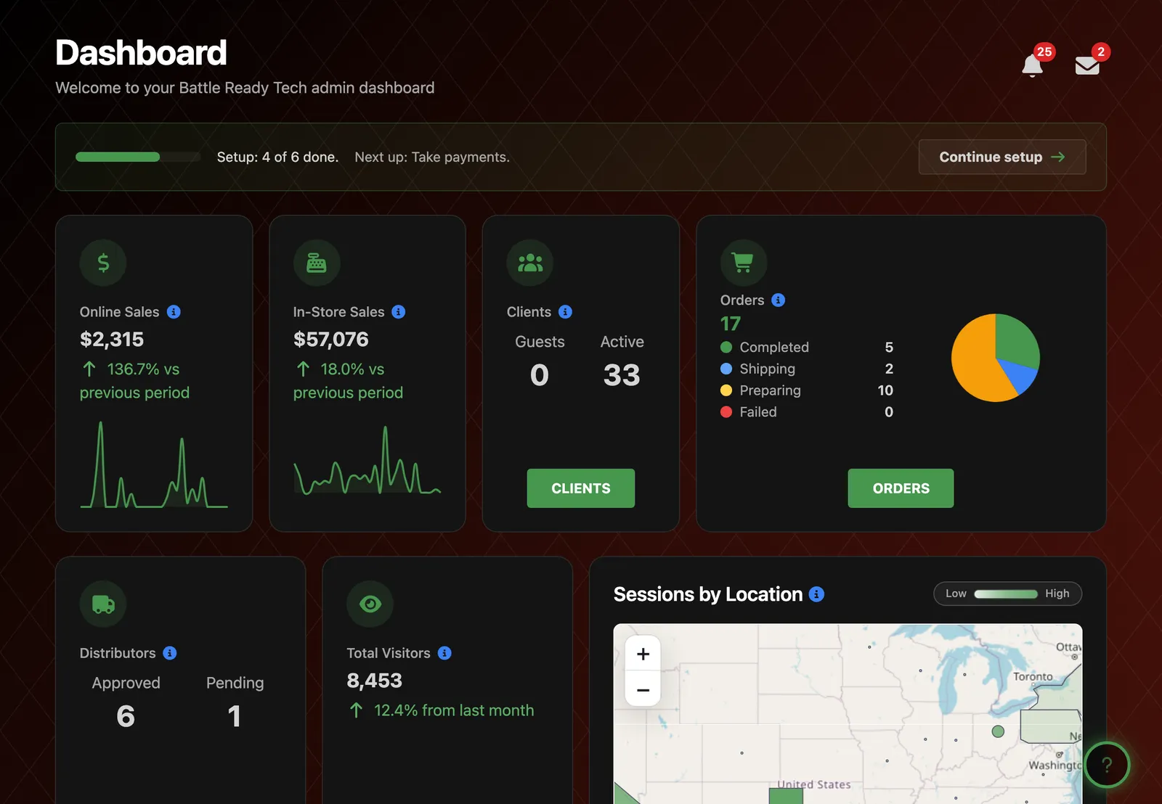
Task: Show info for In-Store Sales
Action: [x=399, y=312]
